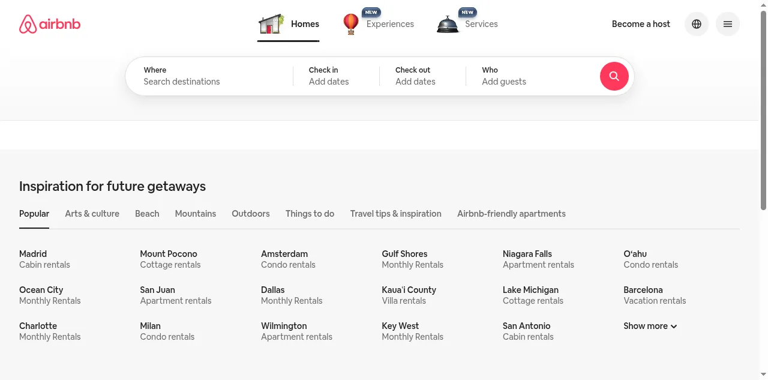Click the Services bell icon
768x380 pixels.
click(448, 24)
